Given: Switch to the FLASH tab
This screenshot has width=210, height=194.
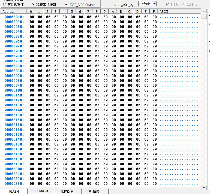Looking at the screenshot, I should click(x=14, y=191).
